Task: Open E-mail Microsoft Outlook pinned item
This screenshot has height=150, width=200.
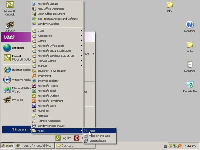Action: click(x=16, y=58)
